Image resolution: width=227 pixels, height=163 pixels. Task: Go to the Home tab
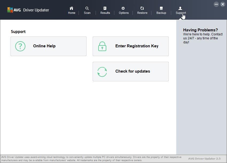click(x=72, y=10)
